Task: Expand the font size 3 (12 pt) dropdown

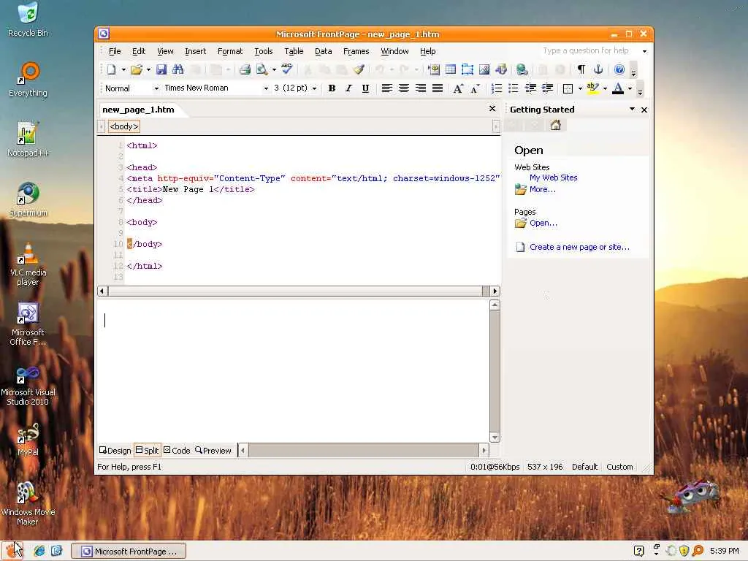Action: tap(295, 88)
